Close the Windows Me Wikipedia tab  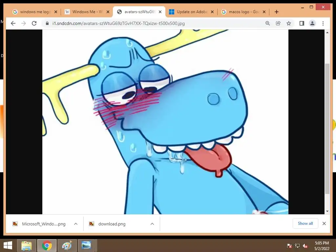click(x=108, y=12)
